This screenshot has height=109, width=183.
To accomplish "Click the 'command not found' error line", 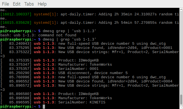I will [x=38, y=35].
